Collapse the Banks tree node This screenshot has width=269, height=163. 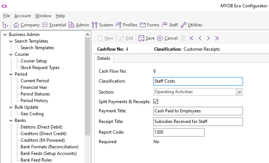pos(11,120)
